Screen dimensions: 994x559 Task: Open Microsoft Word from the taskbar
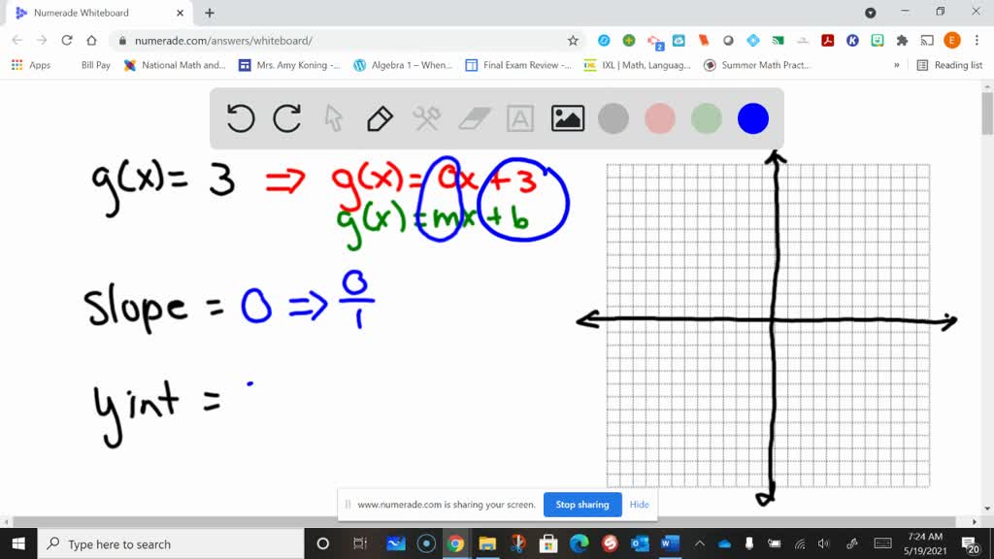pyautogui.click(x=670, y=543)
